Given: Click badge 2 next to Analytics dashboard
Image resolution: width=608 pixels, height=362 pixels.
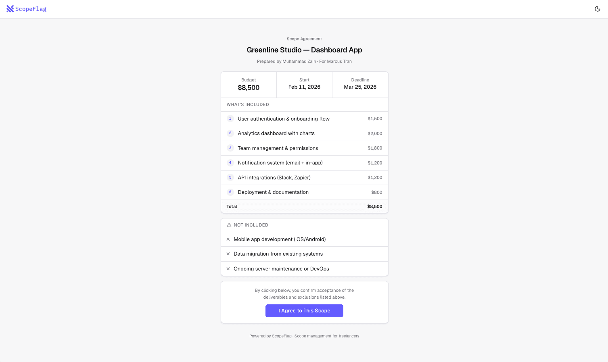Looking at the screenshot, I should point(230,133).
